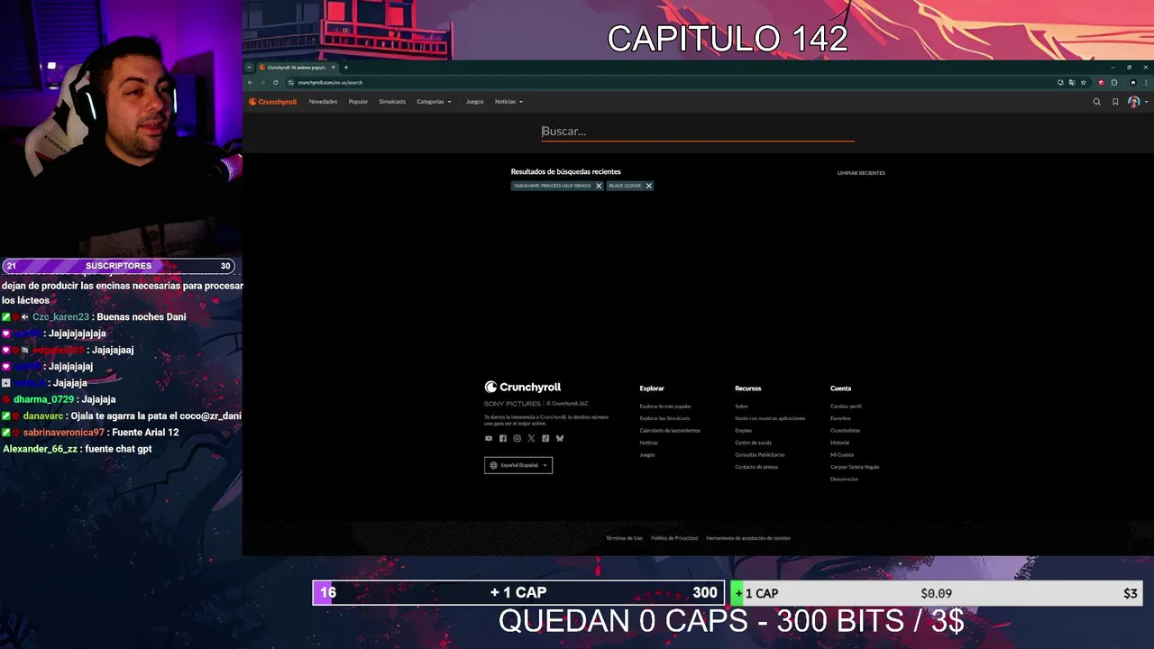Open Crunchyroll's YouTube icon in the footer

[x=489, y=438]
